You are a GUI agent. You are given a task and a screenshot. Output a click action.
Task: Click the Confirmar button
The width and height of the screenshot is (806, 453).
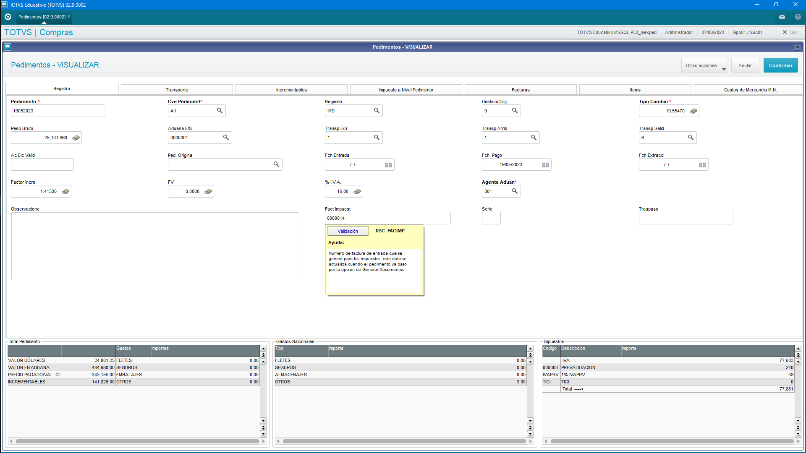pyautogui.click(x=781, y=65)
